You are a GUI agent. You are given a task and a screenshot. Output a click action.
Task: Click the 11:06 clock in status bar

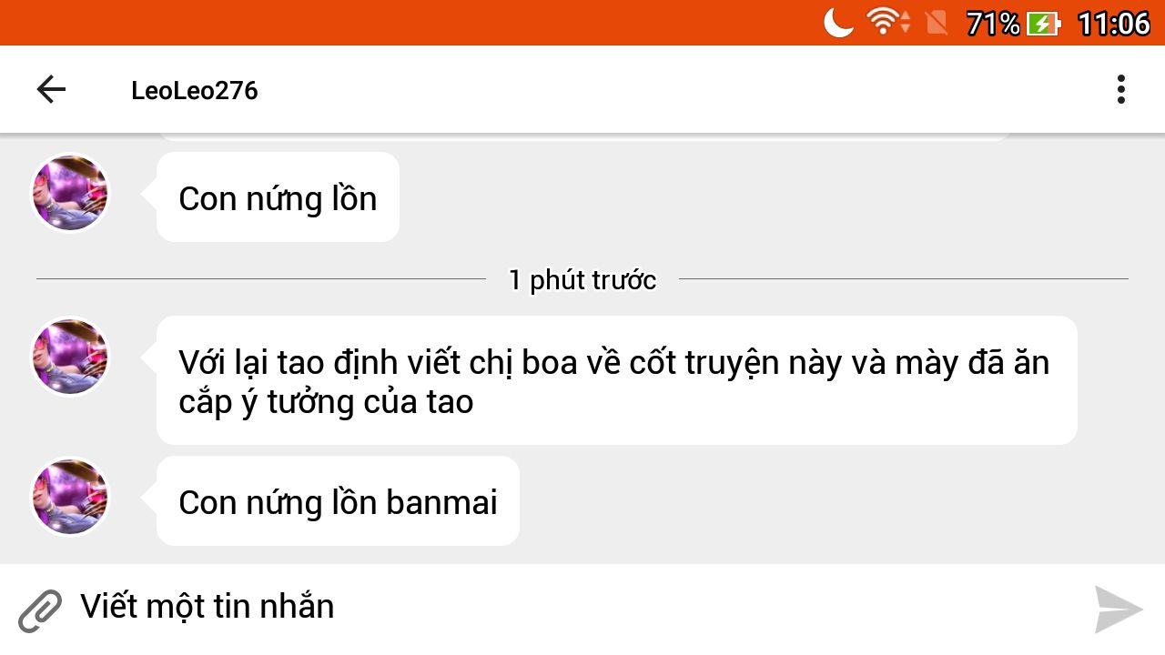pos(1114,23)
